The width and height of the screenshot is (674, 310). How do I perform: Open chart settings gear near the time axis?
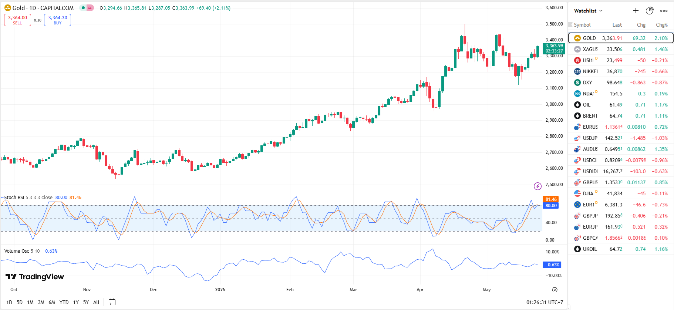pyautogui.click(x=555, y=290)
